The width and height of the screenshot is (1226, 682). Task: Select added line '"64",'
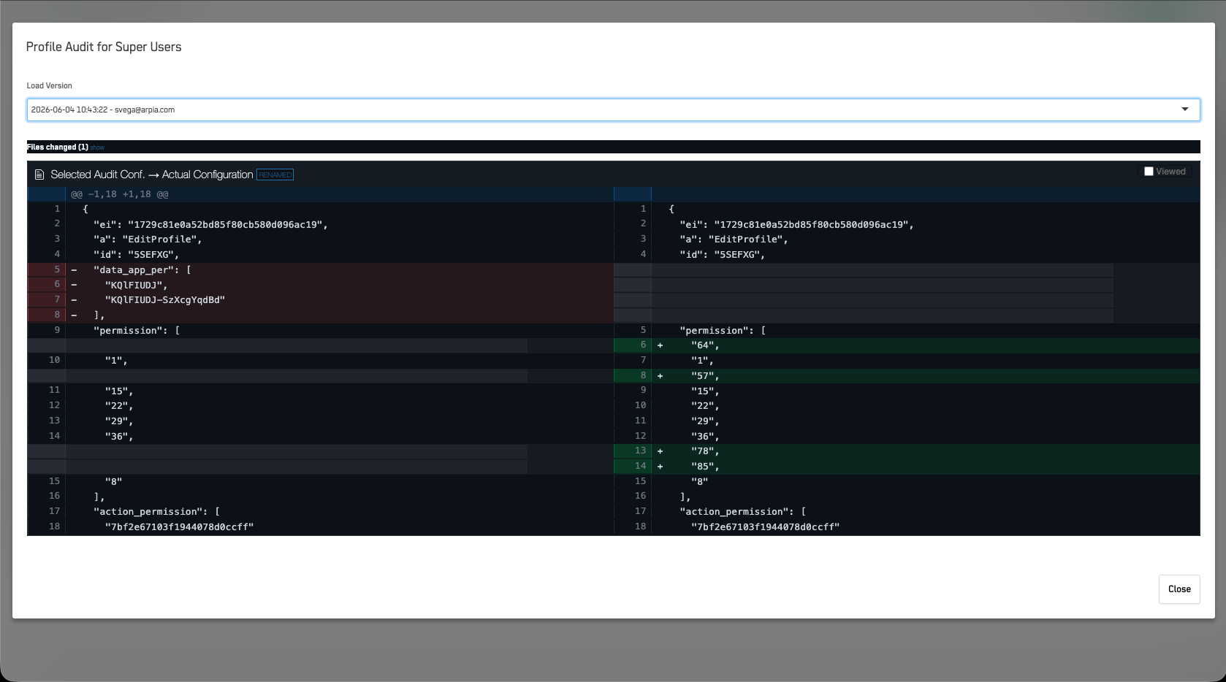coord(705,345)
